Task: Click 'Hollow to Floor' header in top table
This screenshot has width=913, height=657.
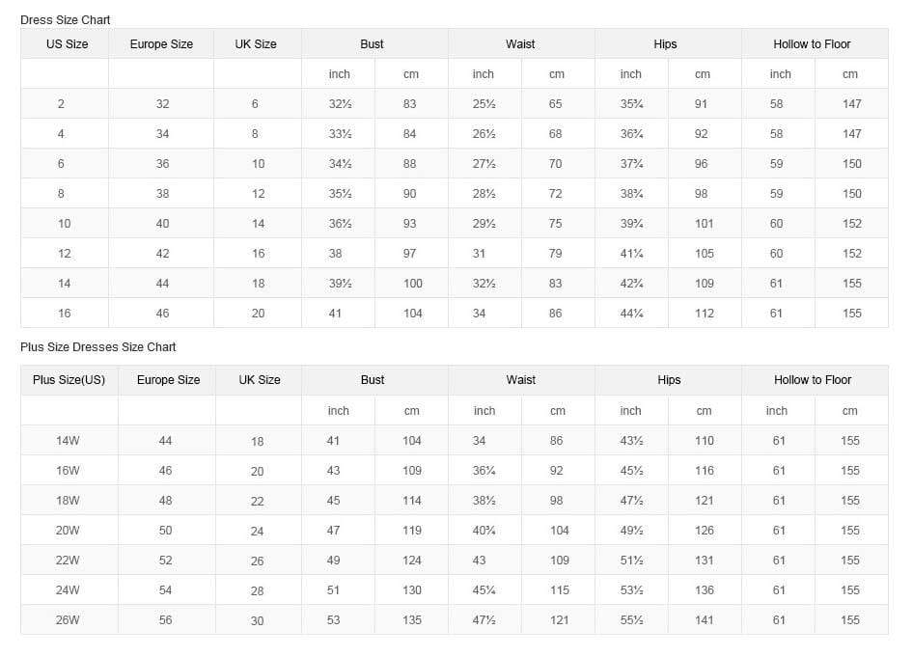Action: tap(812, 44)
